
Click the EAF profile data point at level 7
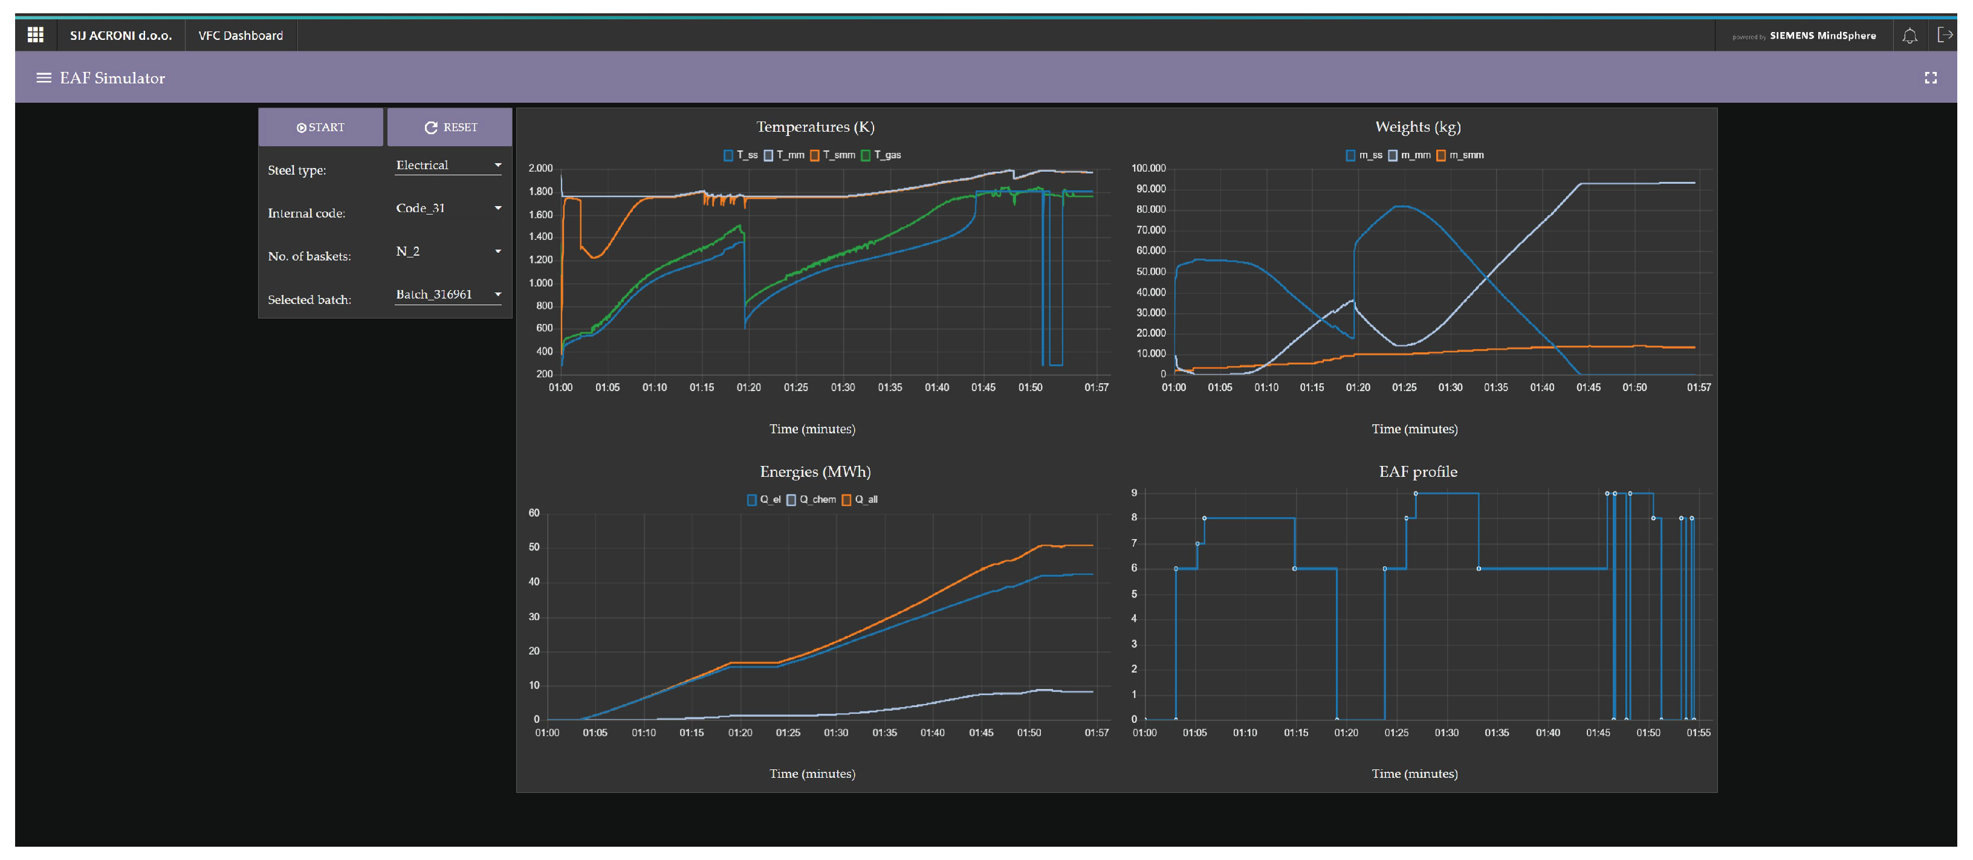tap(1197, 544)
